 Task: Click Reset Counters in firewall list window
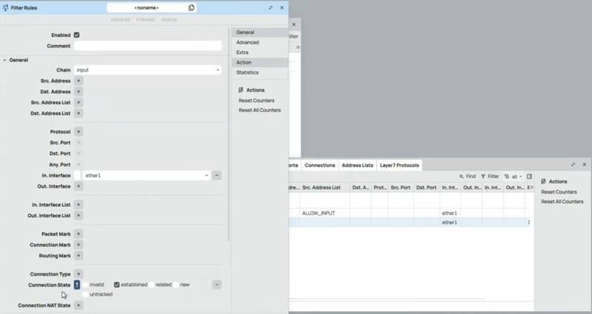click(x=559, y=192)
